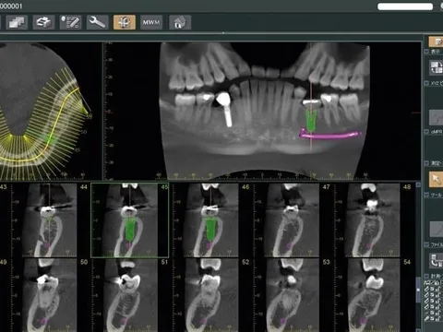Collapse the 表示 section in the side panel

click(426, 52)
